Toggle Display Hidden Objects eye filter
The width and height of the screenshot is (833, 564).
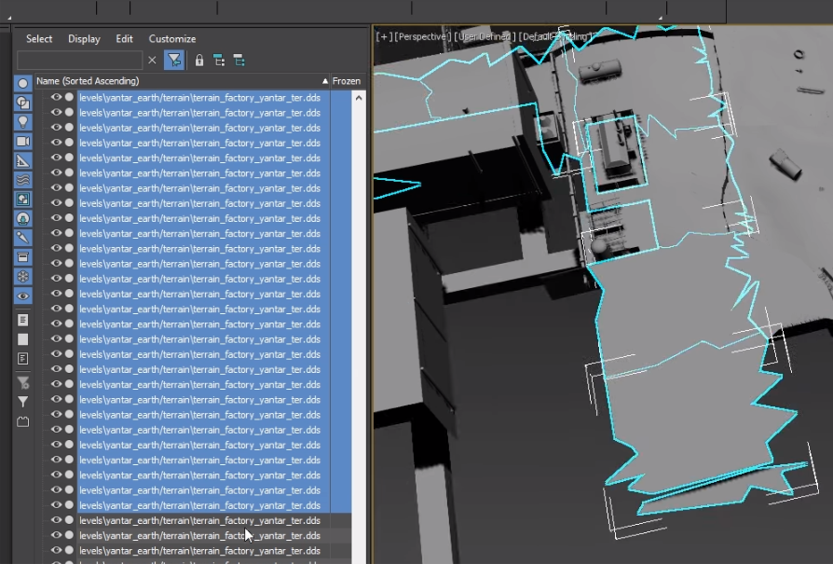(x=23, y=296)
